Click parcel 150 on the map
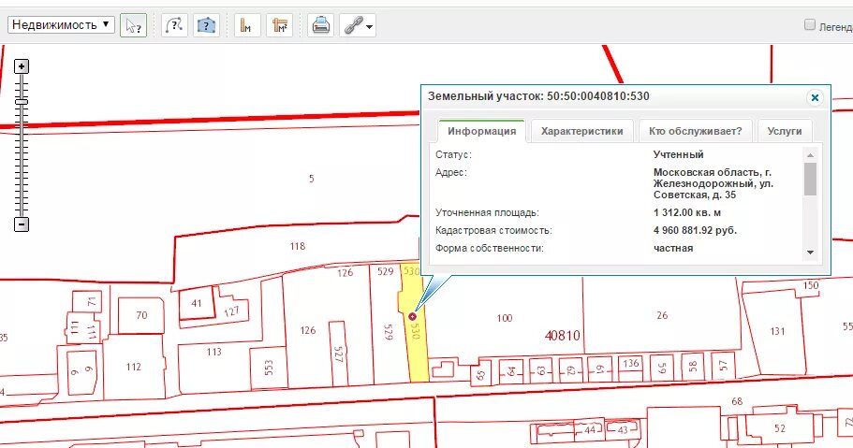 point(811,285)
